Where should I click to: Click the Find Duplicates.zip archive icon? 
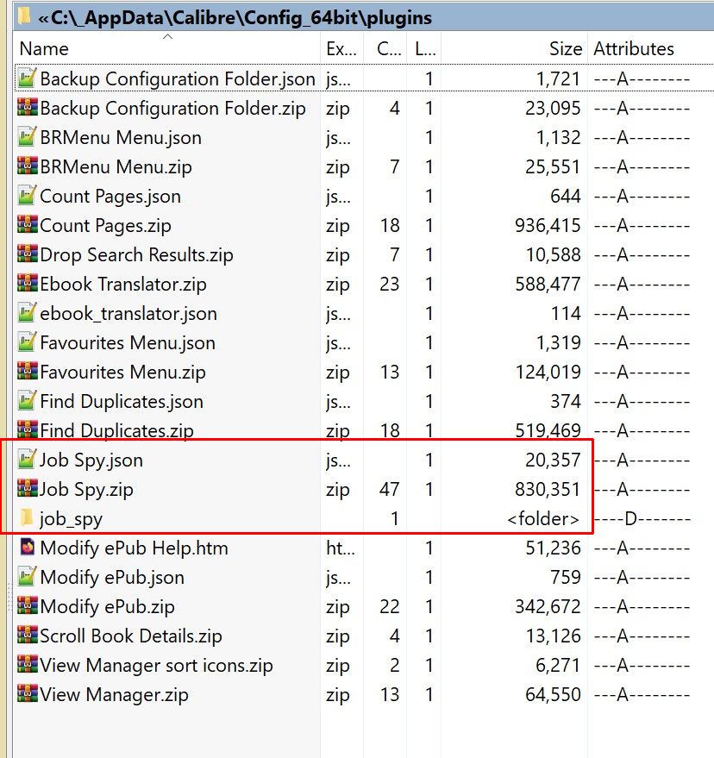point(27,430)
